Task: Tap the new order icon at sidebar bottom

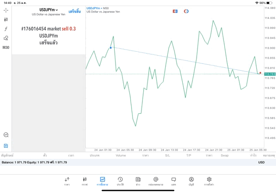Action: pos(6,146)
